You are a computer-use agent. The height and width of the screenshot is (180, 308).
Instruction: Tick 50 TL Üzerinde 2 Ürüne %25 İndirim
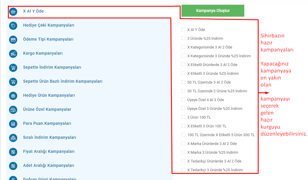(183, 91)
